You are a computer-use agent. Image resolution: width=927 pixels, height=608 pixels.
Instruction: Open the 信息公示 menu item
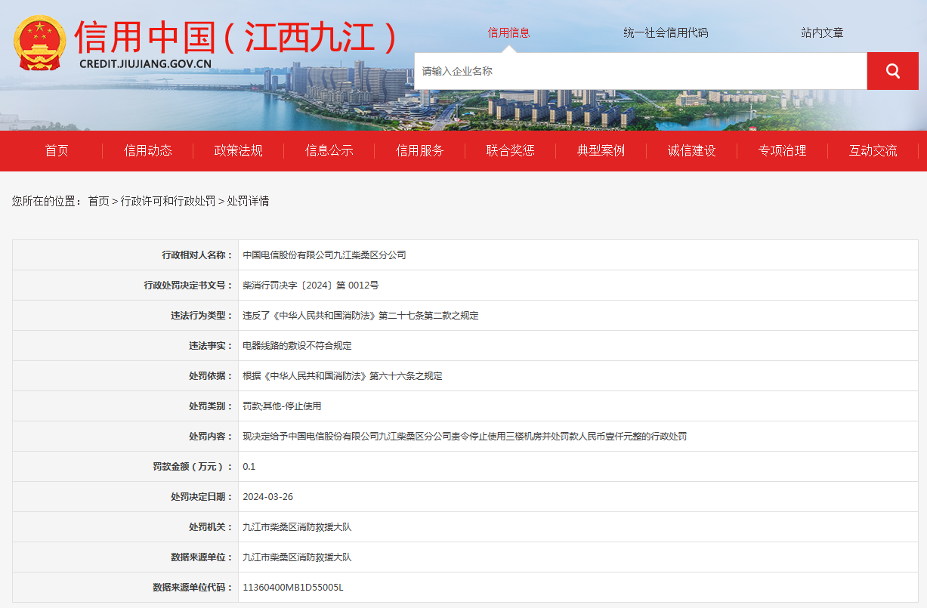point(329,150)
